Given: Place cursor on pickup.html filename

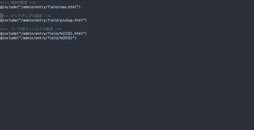Looking at the screenshot, I should click(x=71, y=20).
